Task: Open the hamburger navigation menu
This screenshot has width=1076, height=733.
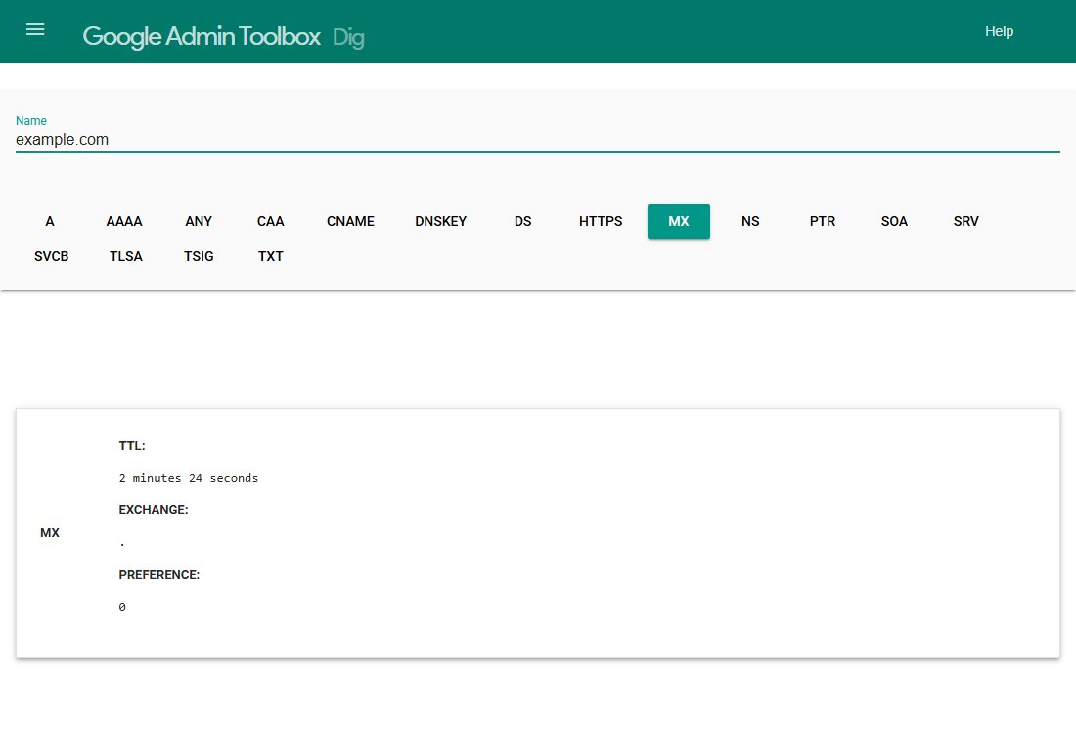Action: (x=35, y=29)
